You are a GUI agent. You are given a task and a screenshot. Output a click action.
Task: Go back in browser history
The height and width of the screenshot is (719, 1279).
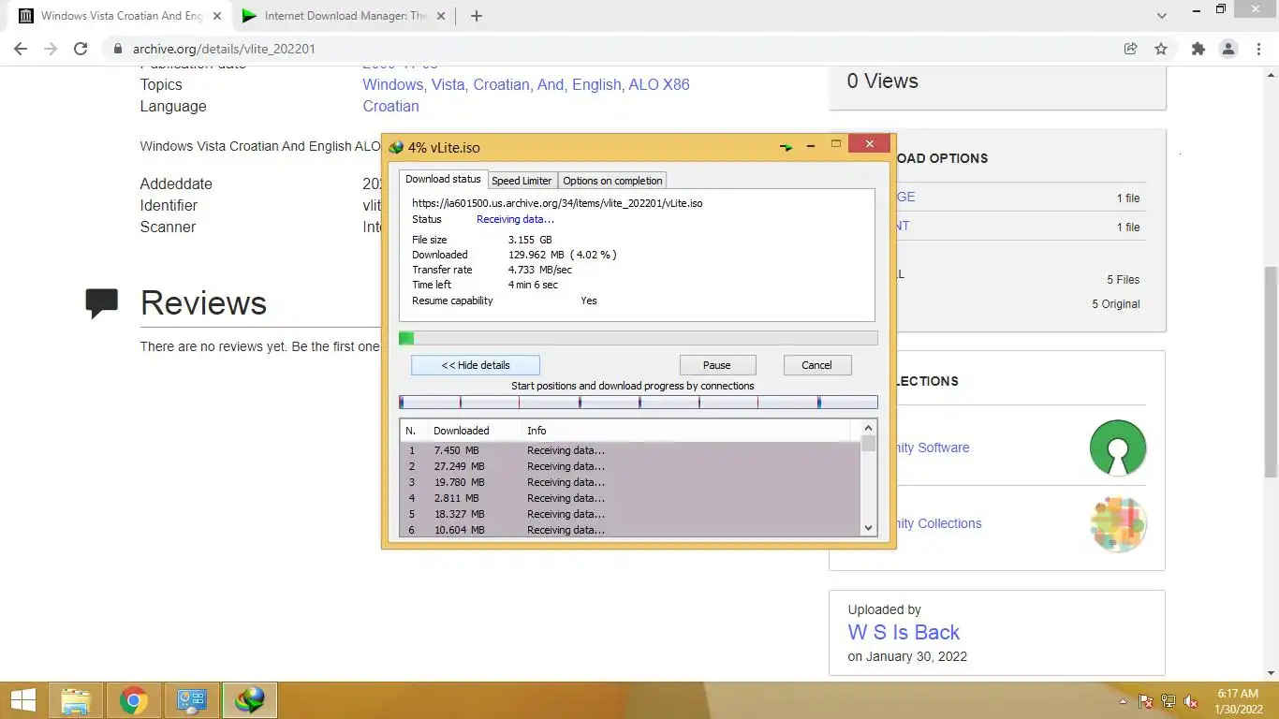[x=21, y=49]
